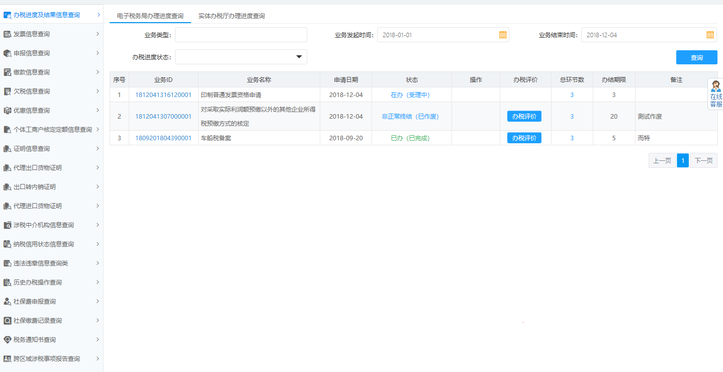Open calendar icon for 业务结束时间
This screenshot has width=723, height=372.
(x=710, y=35)
